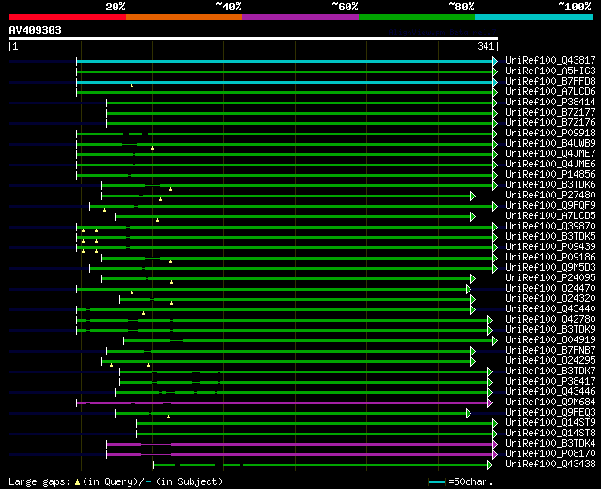
Task: Select UniRef100_O24320 label
Action: click(x=550, y=299)
